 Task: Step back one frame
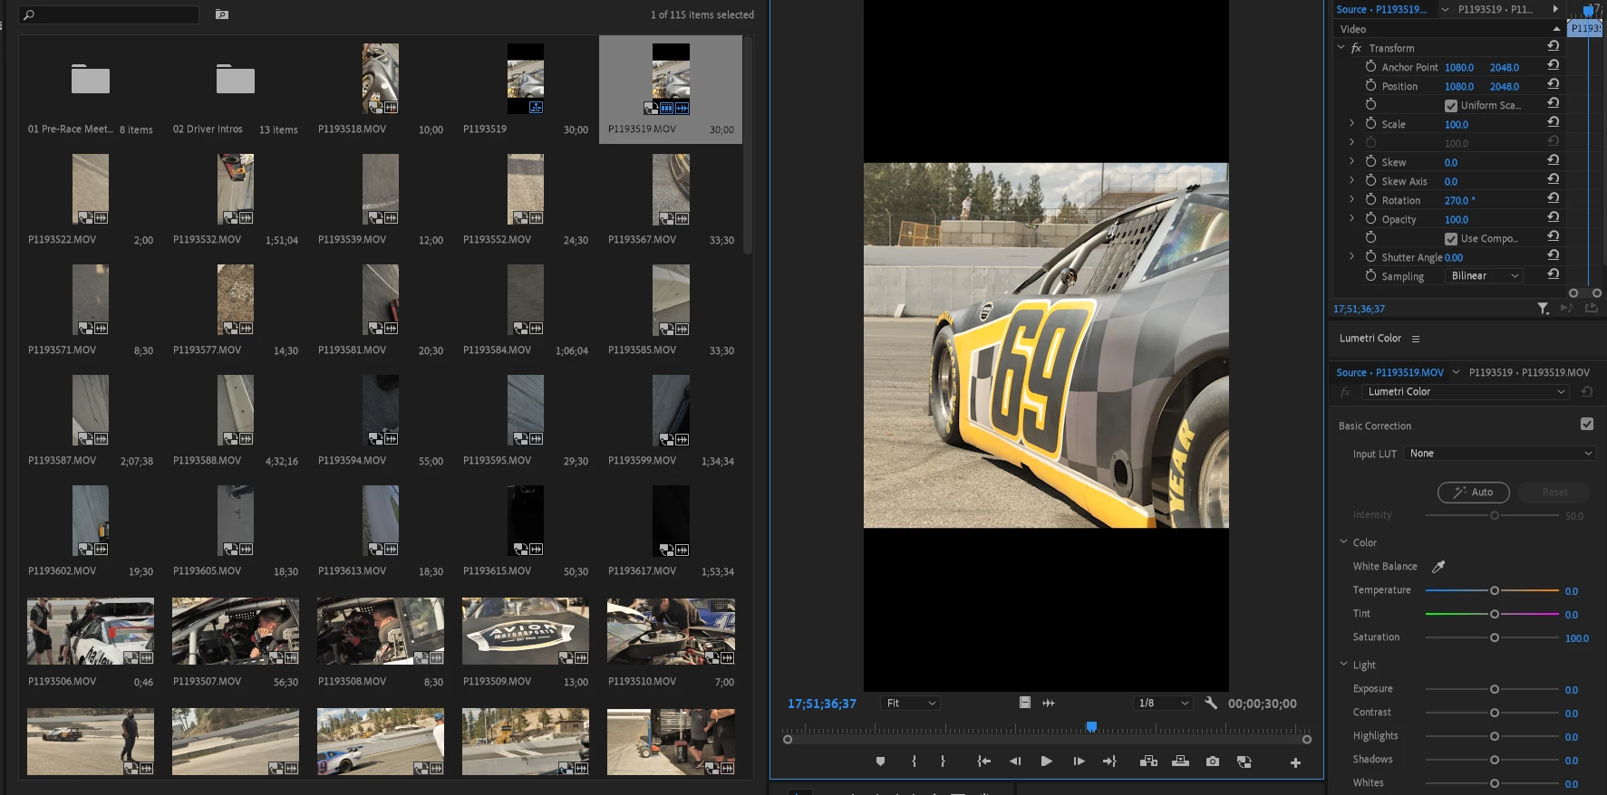click(x=1015, y=761)
